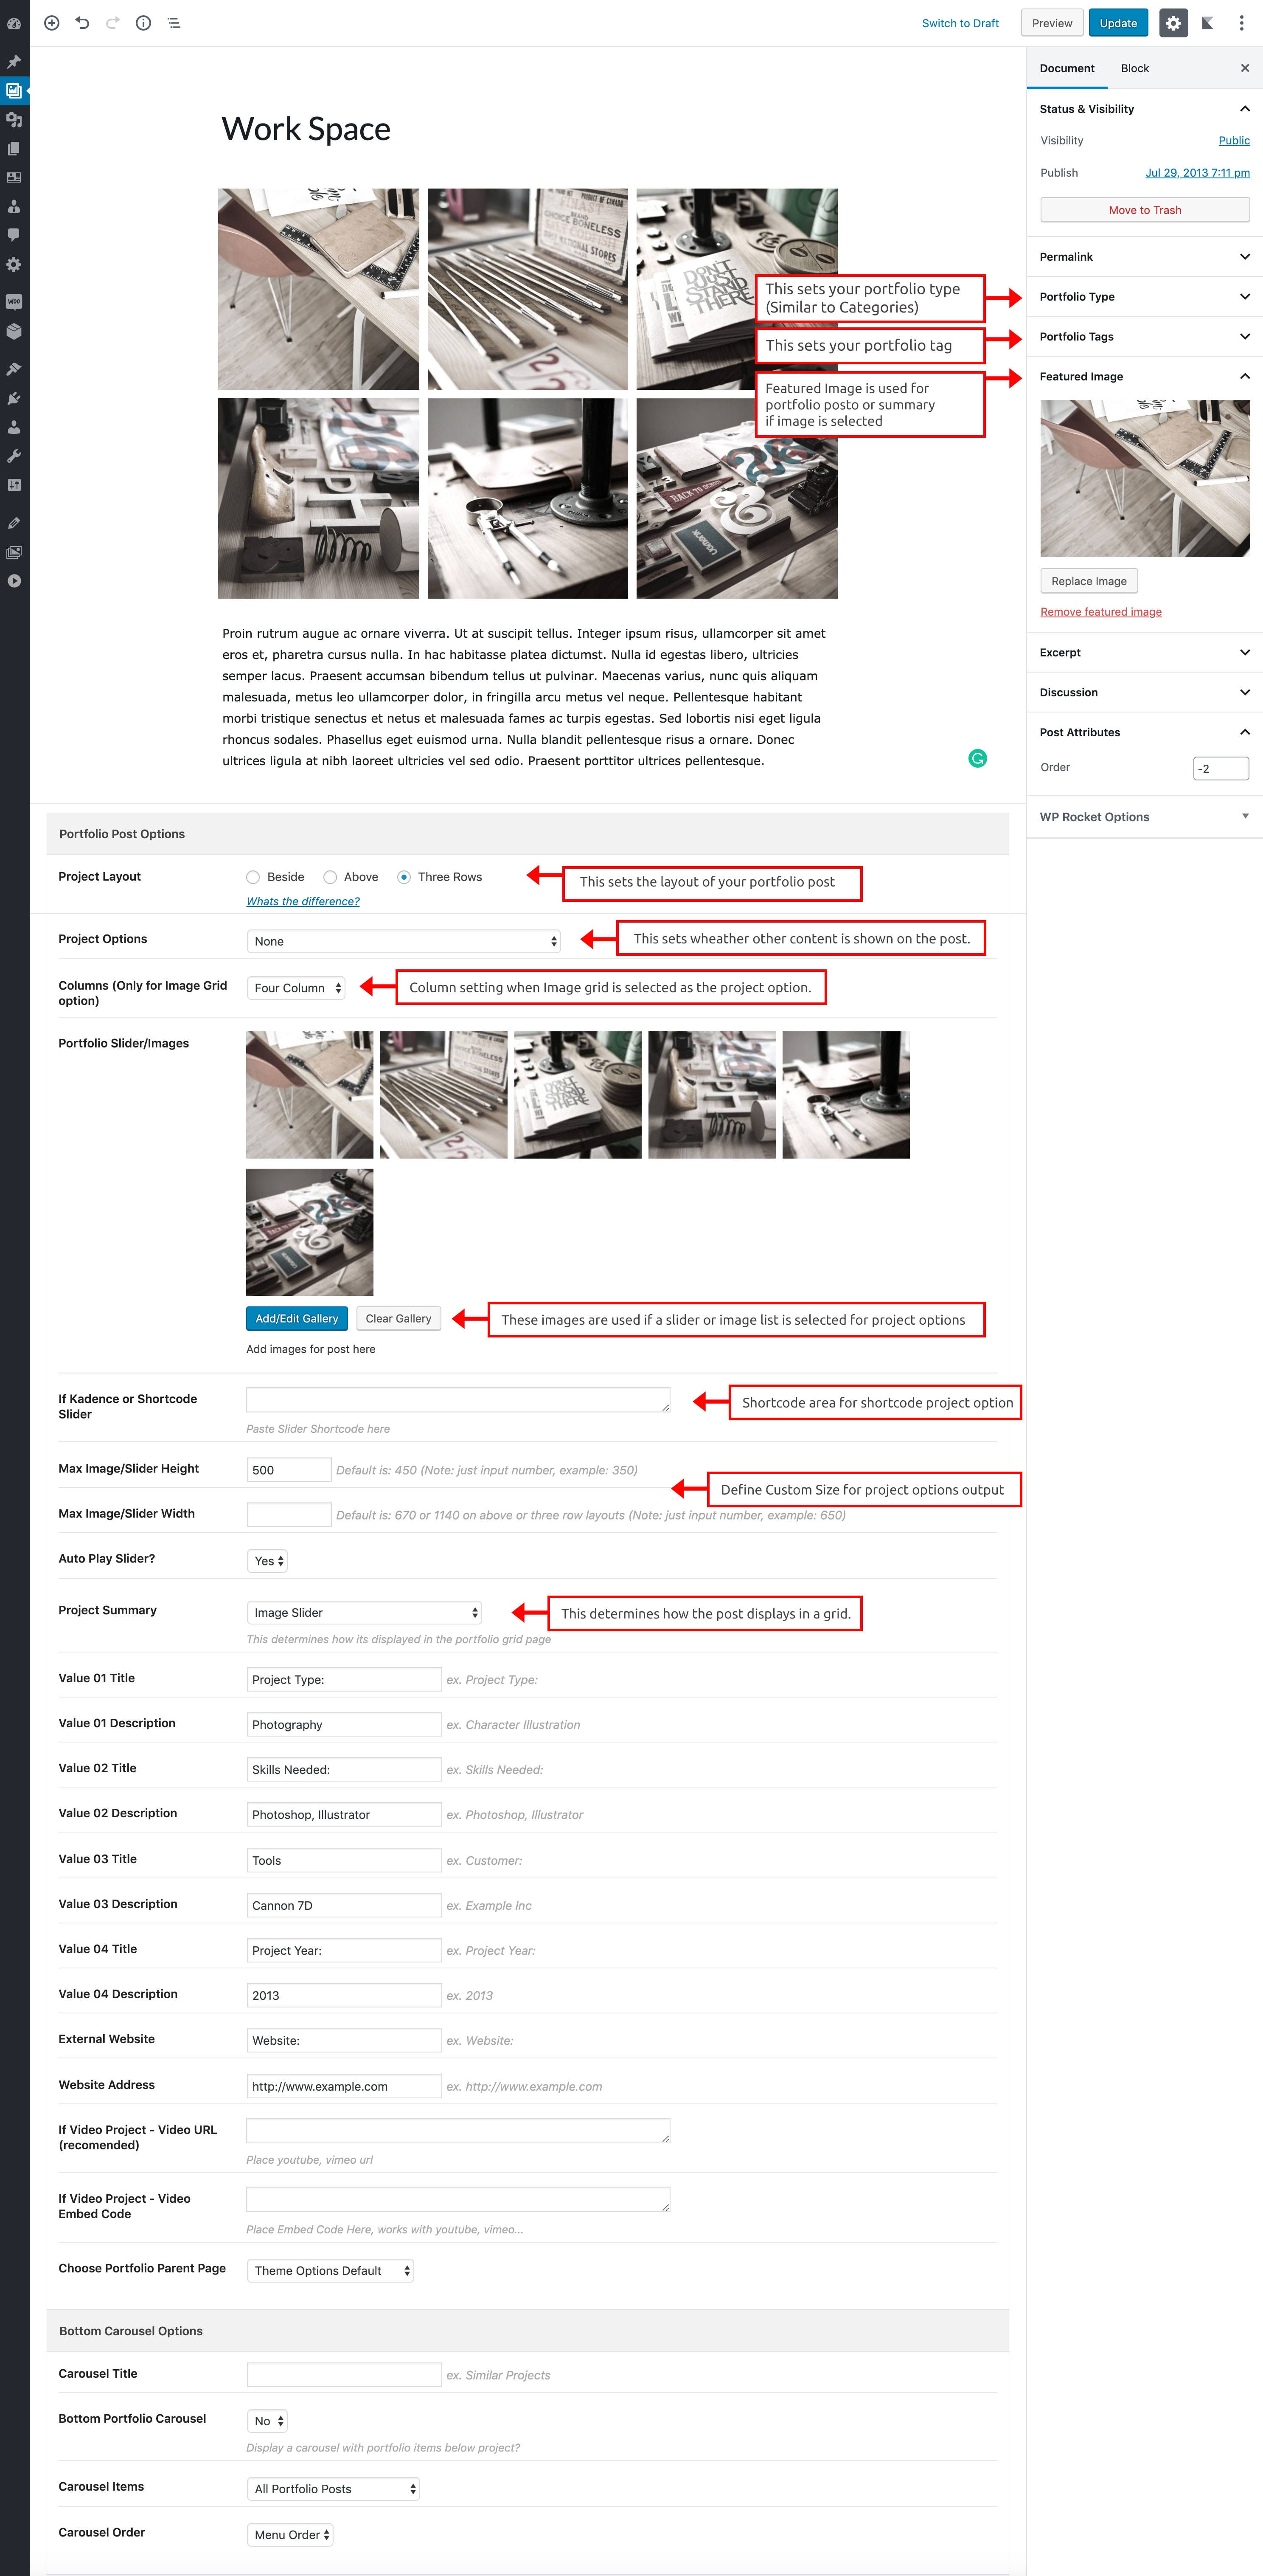
Task: Open Users via the person silhouette icon
Action: [14, 427]
